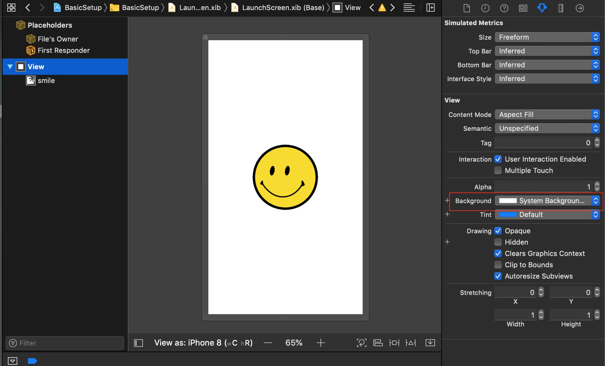605x366 pixels.
Task: Open Add New Constraints menu
Action: click(x=394, y=343)
